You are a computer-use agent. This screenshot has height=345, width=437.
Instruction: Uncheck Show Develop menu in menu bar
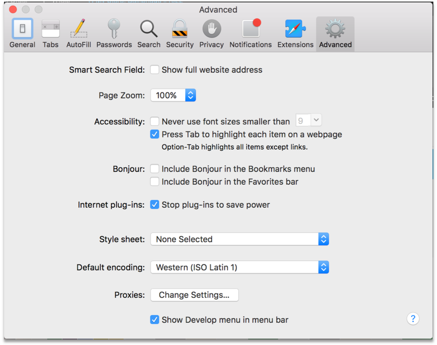(x=155, y=320)
